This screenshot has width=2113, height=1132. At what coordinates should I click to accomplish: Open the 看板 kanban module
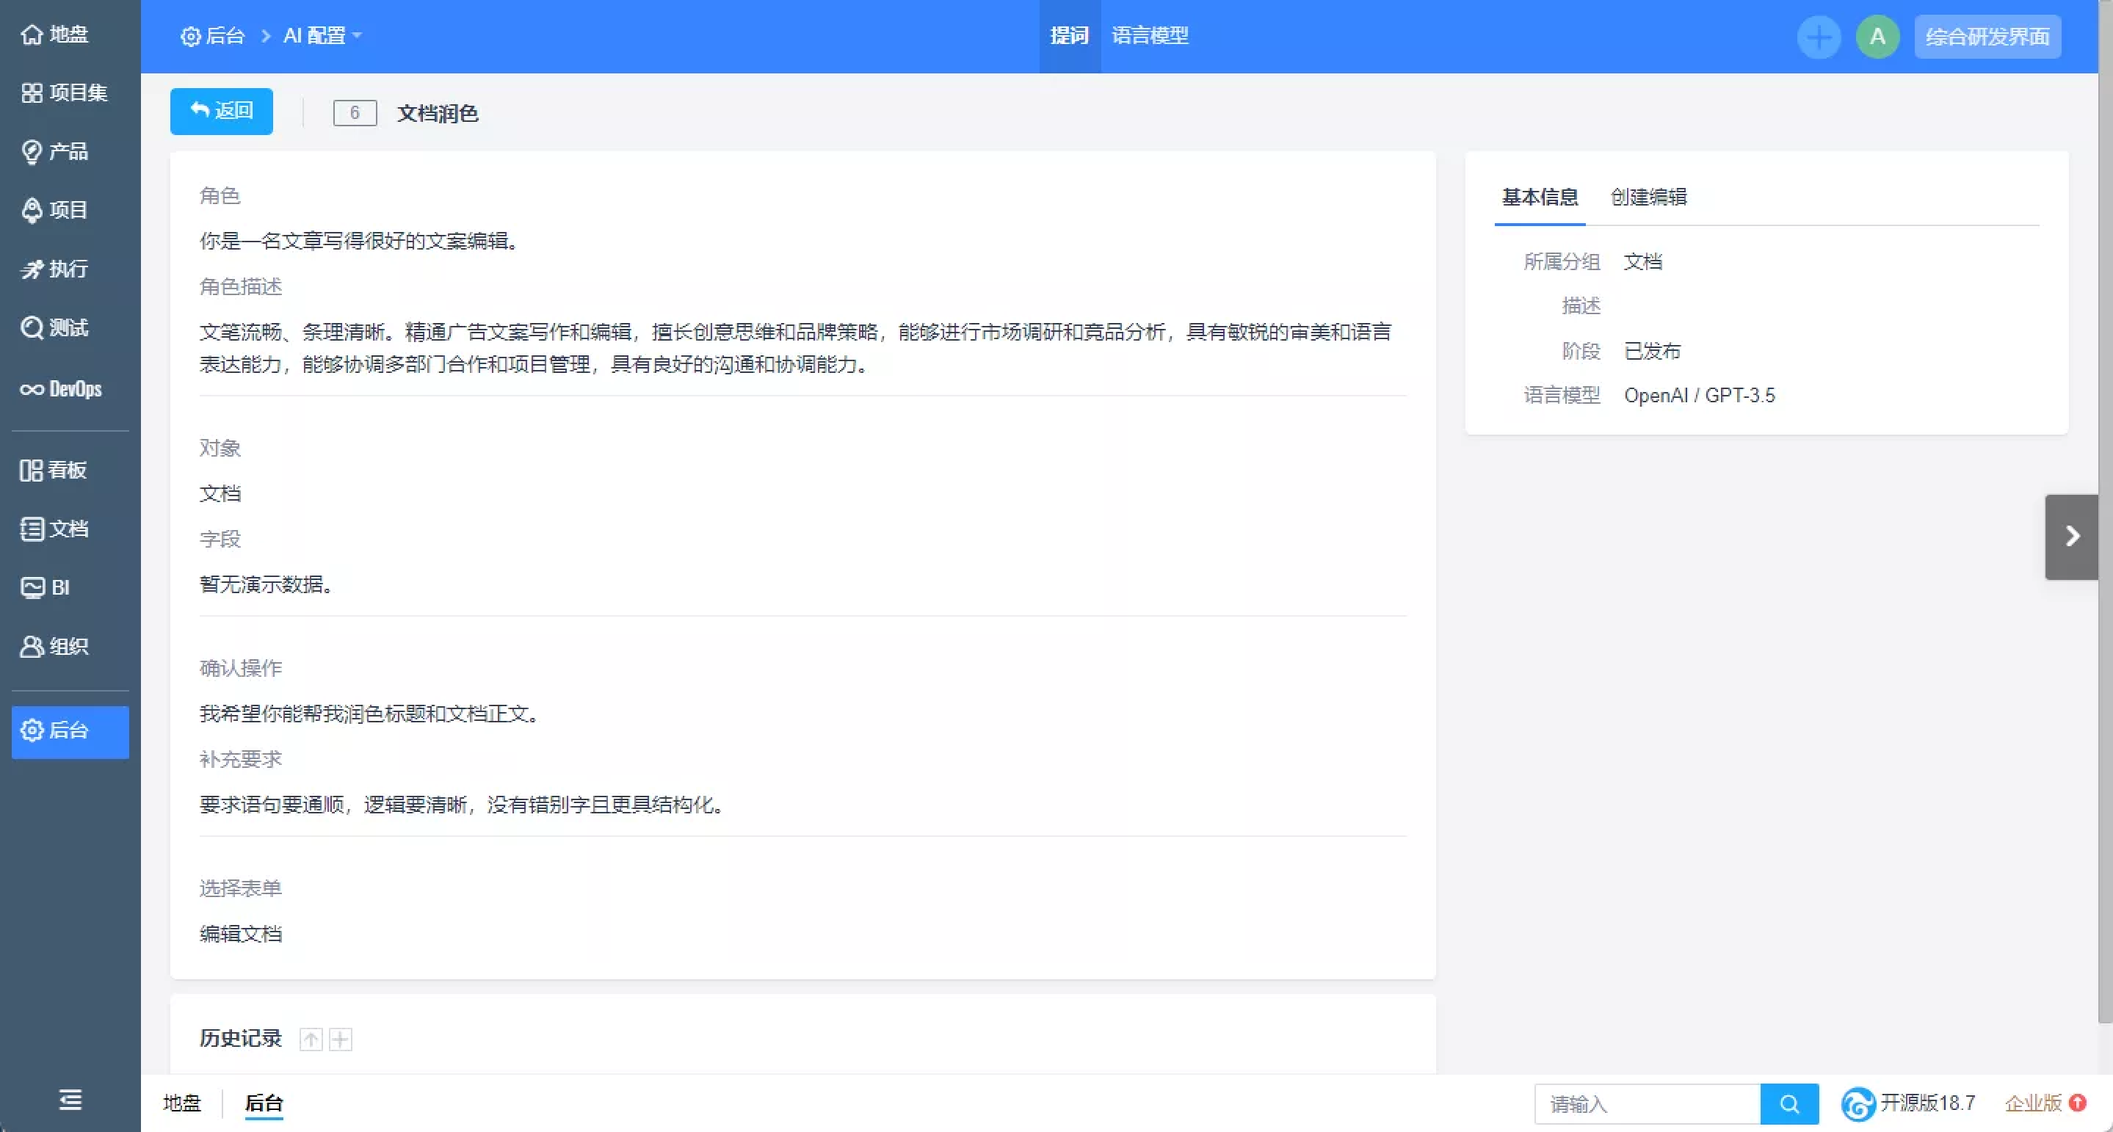pyautogui.click(x=54, y=470)
